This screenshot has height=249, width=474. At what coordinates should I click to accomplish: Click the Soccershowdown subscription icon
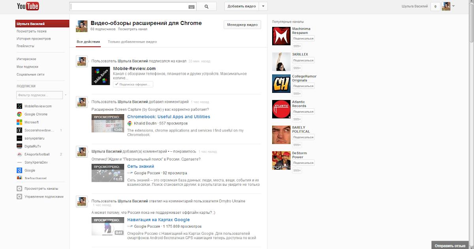pos(19,130)
